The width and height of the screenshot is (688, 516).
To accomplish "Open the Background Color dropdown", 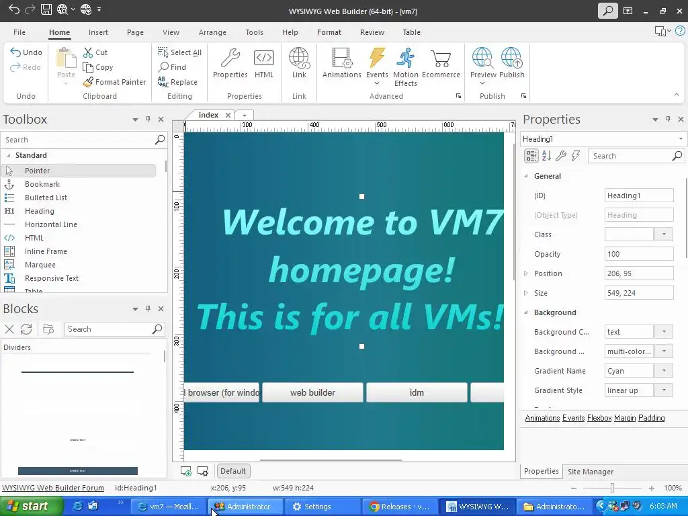I will coord(664,332).
